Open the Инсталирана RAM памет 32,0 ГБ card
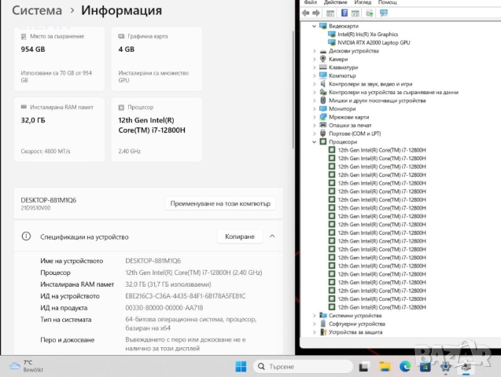The height and width of the screenshot is (377, 501). coord(59,130)
